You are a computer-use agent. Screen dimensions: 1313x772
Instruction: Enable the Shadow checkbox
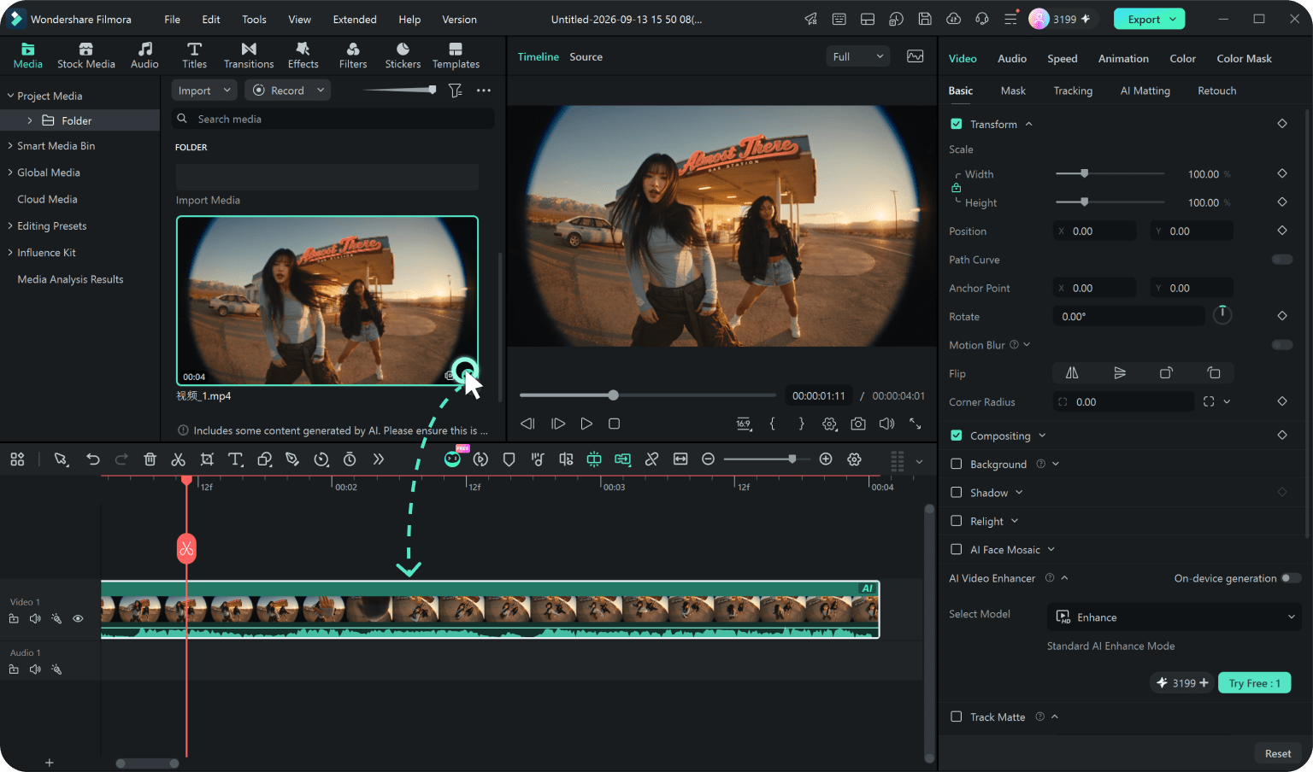point(957,493)
